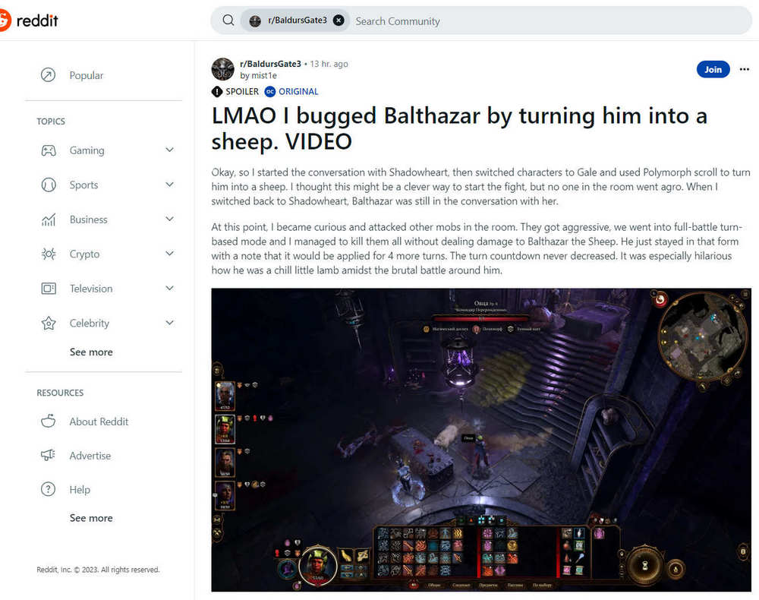Click the r/BaldursGate3 community avatar

tap(222, 69)
